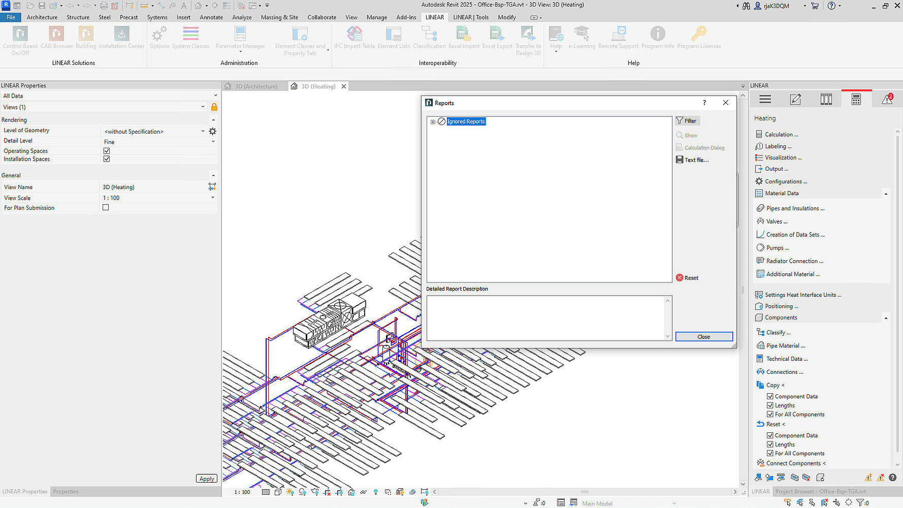Toggle Lengths checkbox under Reset
Screen dimensions: 903x508
pos(770,444)
